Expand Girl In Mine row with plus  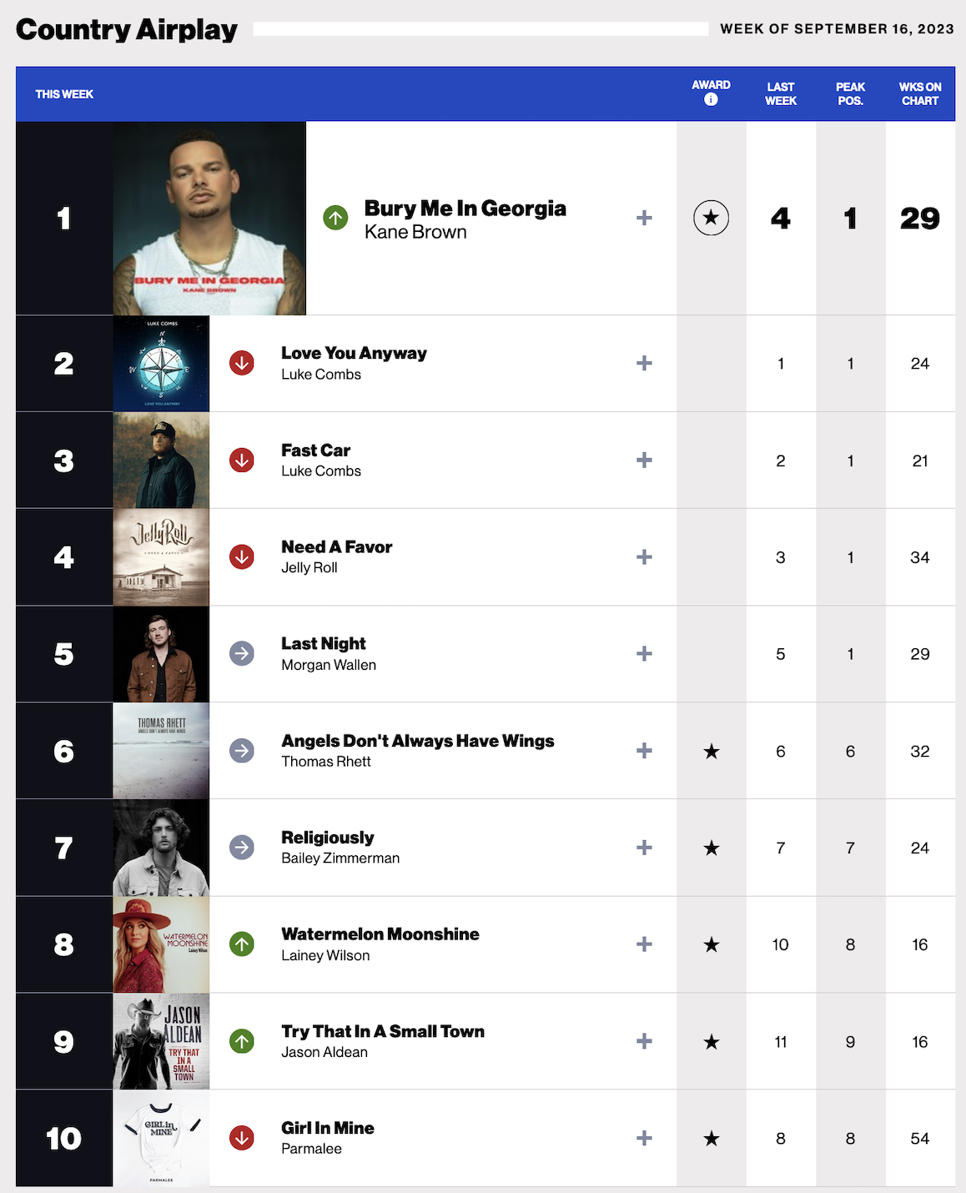coord(644,1138)
